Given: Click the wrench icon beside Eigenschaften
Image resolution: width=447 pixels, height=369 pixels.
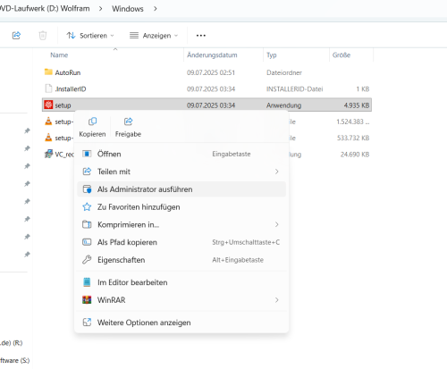Looking at the screenshot, I should click(x=87, y=260).
